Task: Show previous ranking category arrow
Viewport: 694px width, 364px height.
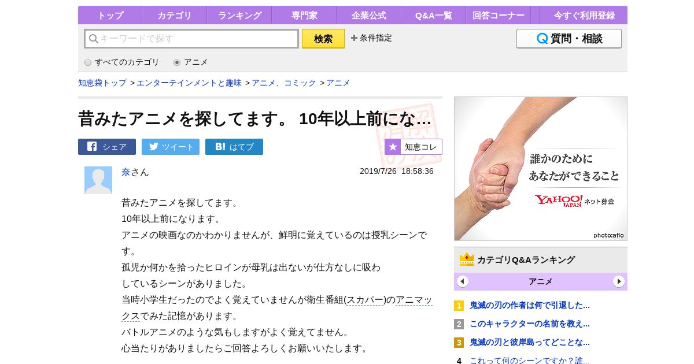Action: [463, 281]
